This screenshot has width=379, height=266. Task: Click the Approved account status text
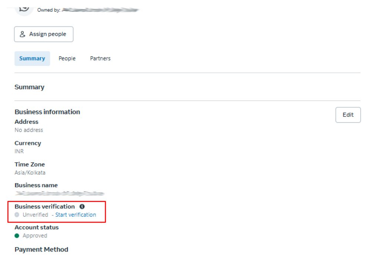35,236
